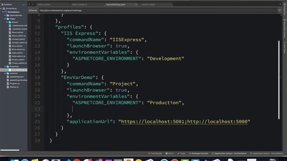
Task: Open the solution icon for top EnvVarDemo
Action: [x=4, y=8]
